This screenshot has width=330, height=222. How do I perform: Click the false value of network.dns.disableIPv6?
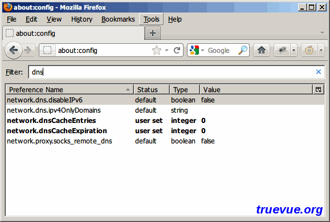pyautogui.click(x=207, y=100)
